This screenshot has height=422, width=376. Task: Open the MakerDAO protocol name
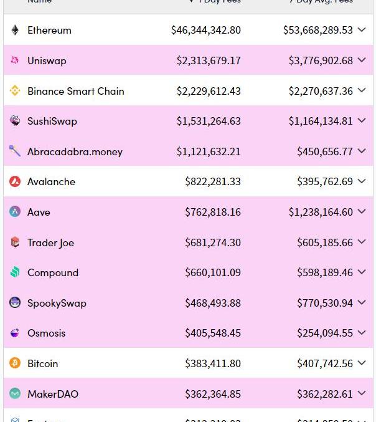tap(53, 395)
